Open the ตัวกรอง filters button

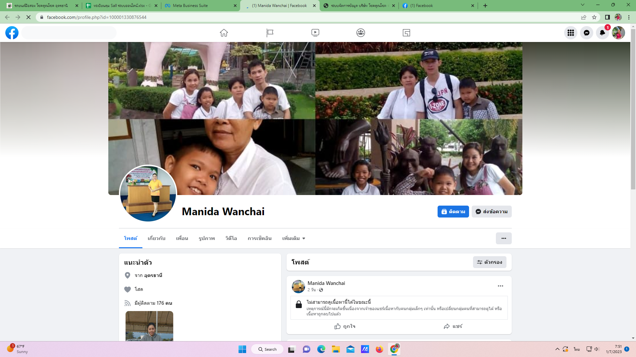point(489,262)
